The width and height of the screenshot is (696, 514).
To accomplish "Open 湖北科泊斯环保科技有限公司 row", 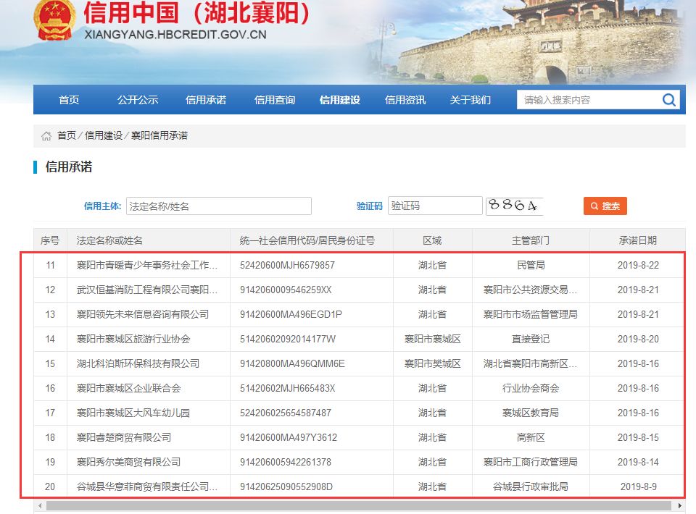I will pyautogui.click(x=138, y=363).
